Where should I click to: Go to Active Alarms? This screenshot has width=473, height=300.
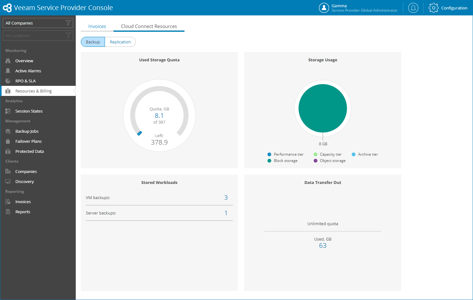tap(38, 71)
